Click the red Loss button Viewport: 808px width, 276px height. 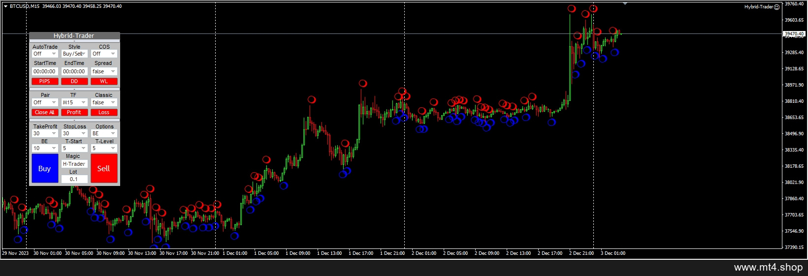click(104, 112)
